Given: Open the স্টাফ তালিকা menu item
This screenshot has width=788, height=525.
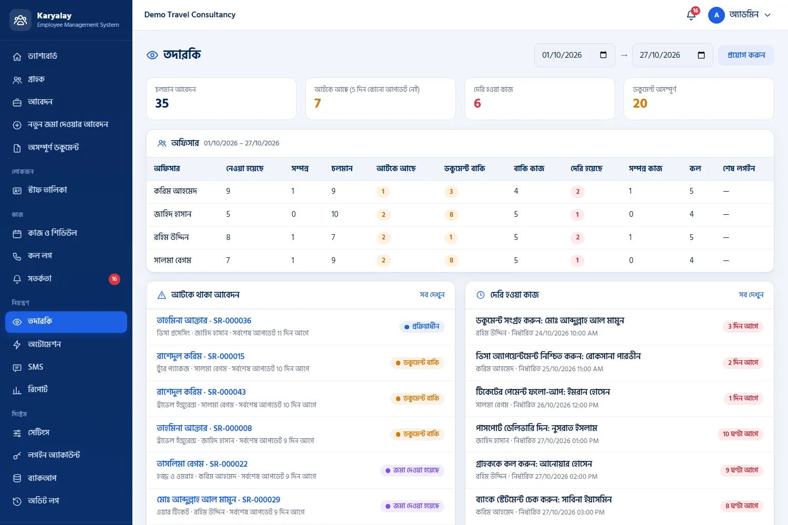Looking at the screenshot, I should [x=66, y=190].
